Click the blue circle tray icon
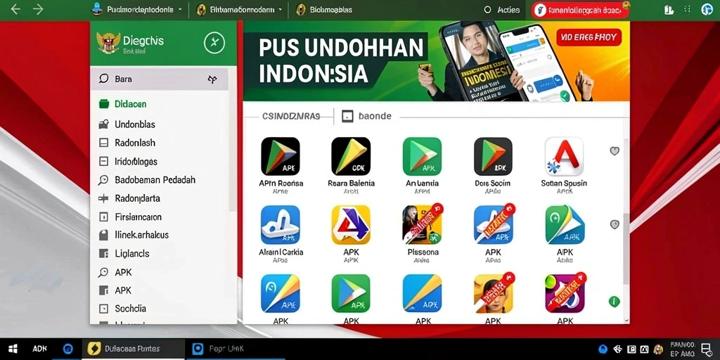Image resolution: width=720 pixels, height=360 pixels. 603,349
